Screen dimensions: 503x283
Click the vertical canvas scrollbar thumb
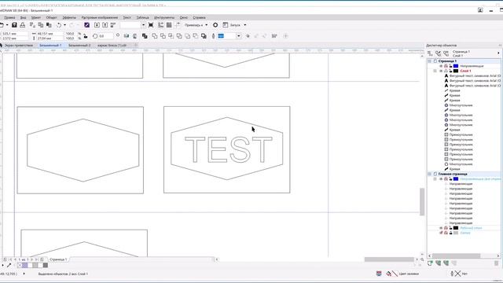[422, 202]
